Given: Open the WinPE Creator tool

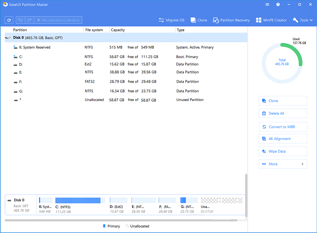Looking at the screenshot, I should [271, 20].
